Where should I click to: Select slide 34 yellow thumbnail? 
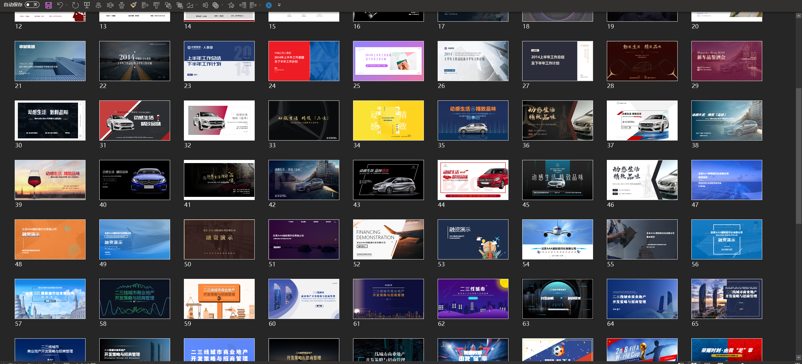(x=388, y=120)
